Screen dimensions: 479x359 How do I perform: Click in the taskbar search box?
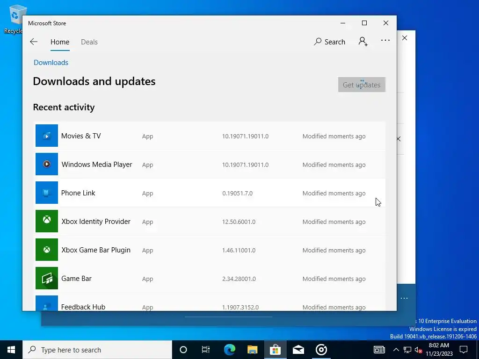tap(97, 350)
